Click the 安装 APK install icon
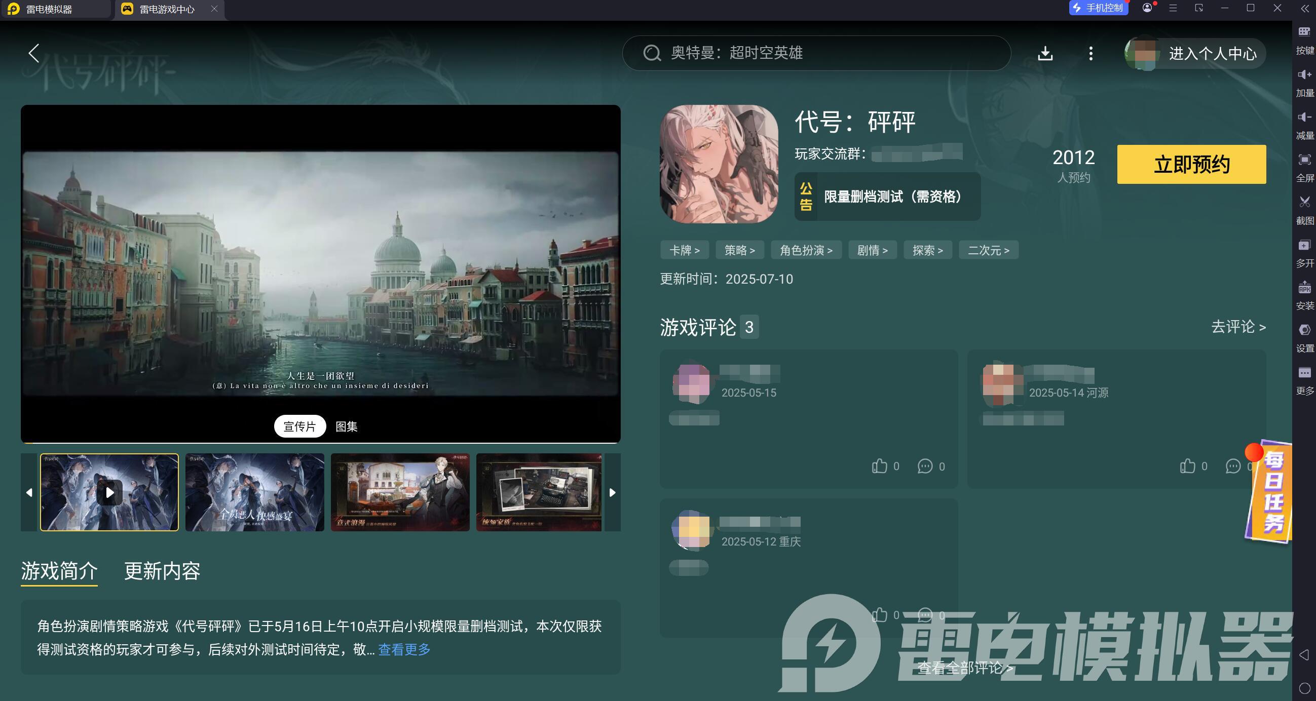Viewport: 1316px width, 701px height. click(1304, 288)
